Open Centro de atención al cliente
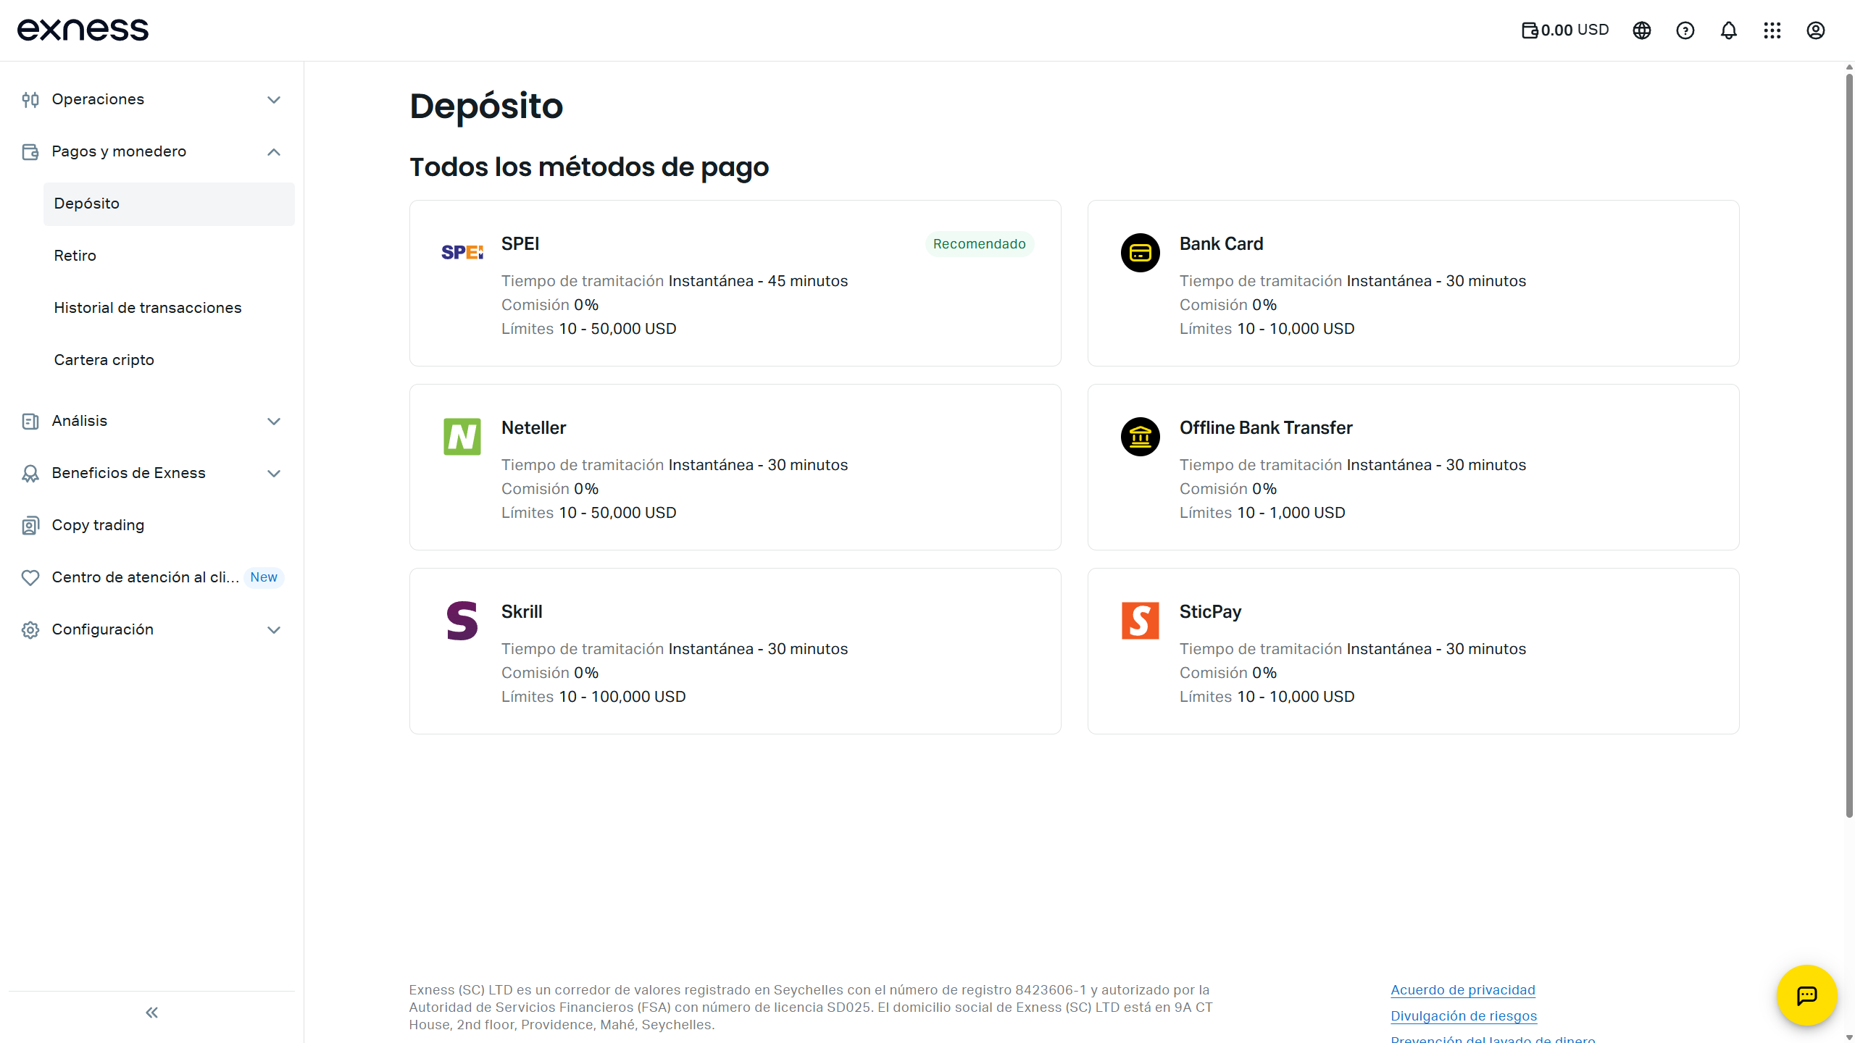The image size is (1855, 1043). pyautogui.click(x=145, y=577)
